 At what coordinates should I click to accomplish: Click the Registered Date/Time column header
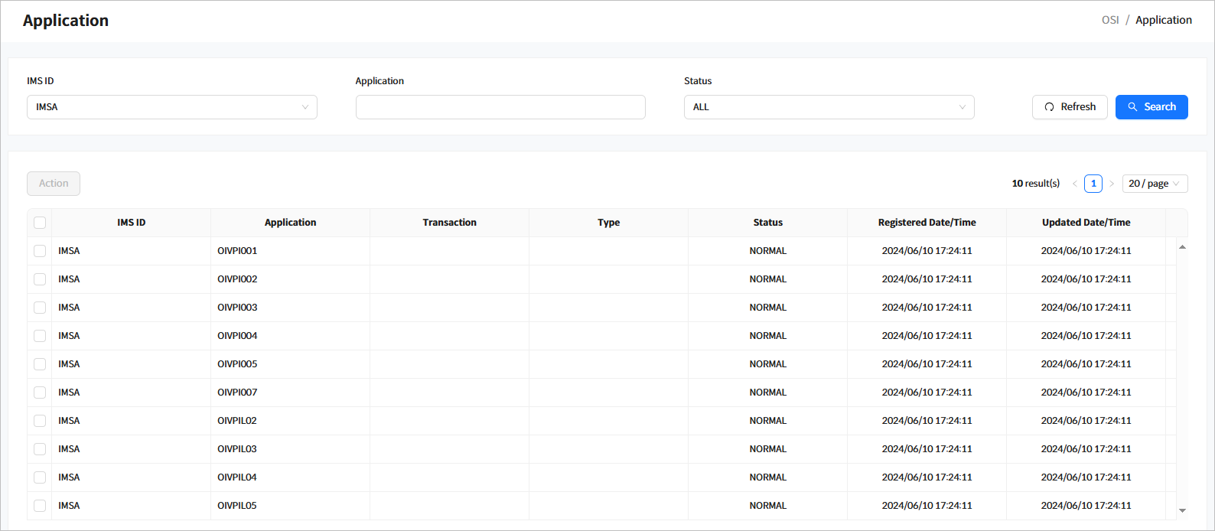pos(927,223)
